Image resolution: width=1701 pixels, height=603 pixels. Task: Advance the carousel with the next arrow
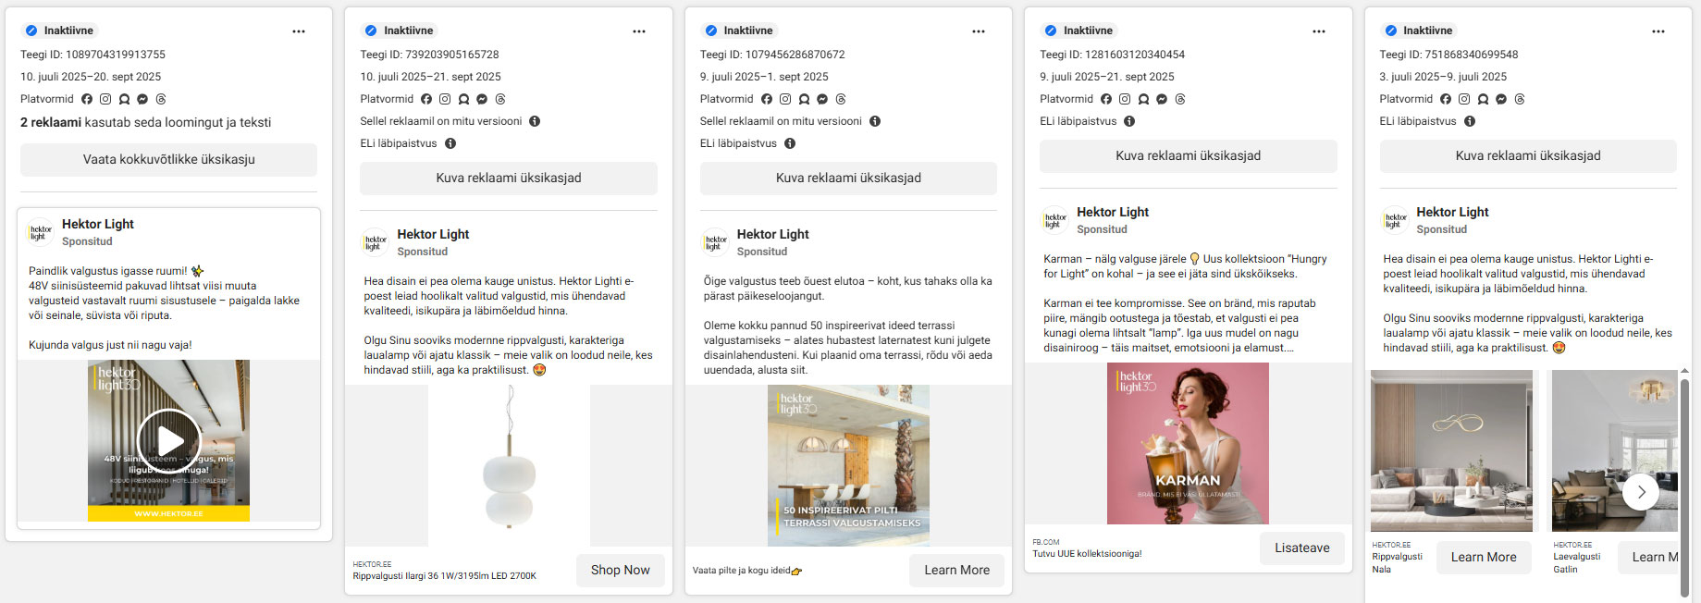1640,492
